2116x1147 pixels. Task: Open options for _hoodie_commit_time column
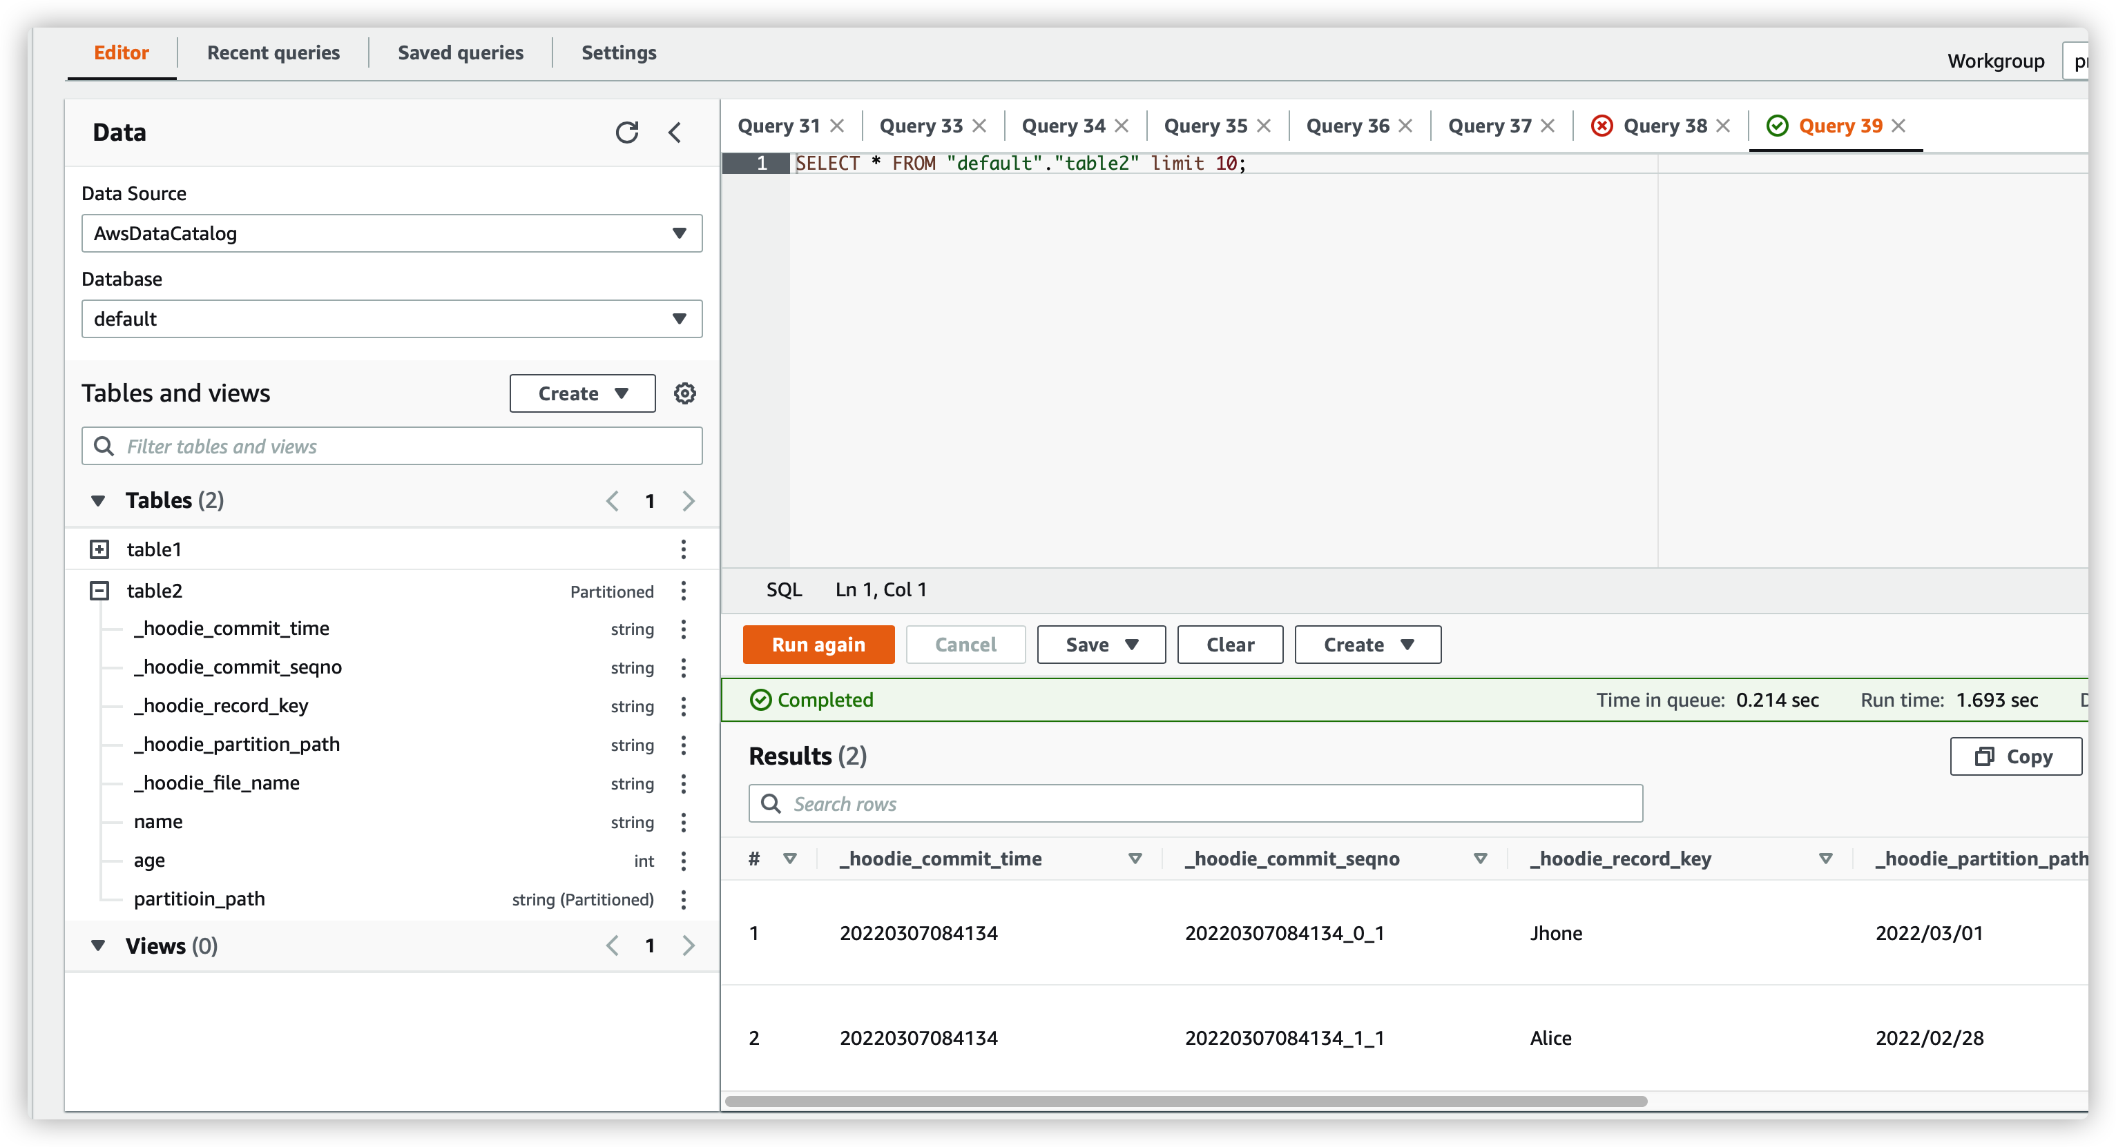tap(684, 629)
